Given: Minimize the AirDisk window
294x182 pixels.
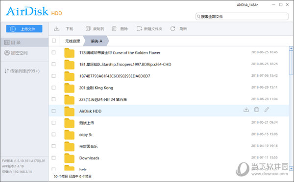Looking at the screenshot, I should pos(273,5).
